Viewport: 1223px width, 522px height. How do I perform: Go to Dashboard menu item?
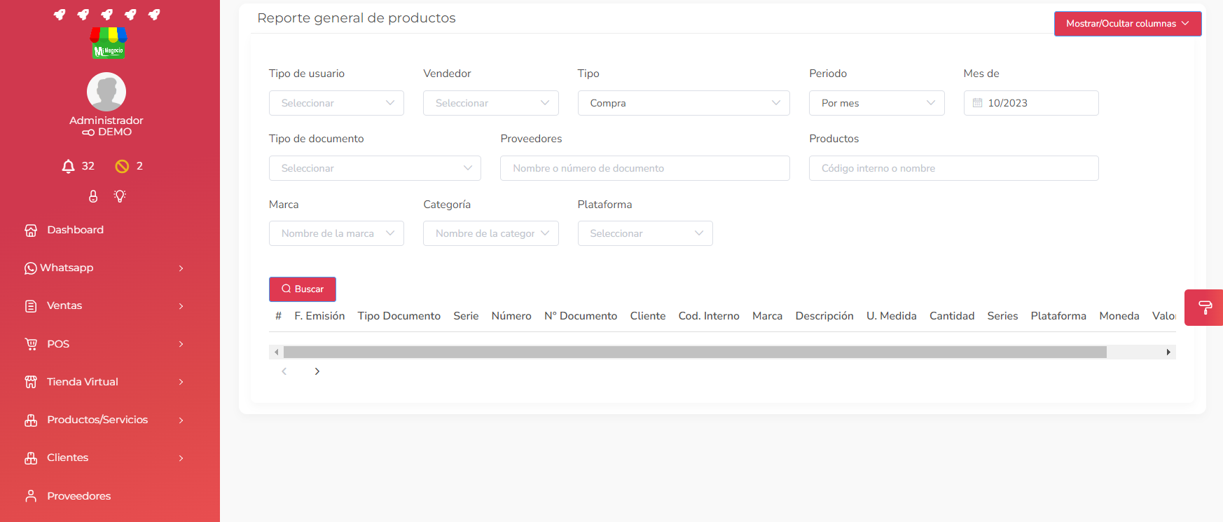point(75,230)
